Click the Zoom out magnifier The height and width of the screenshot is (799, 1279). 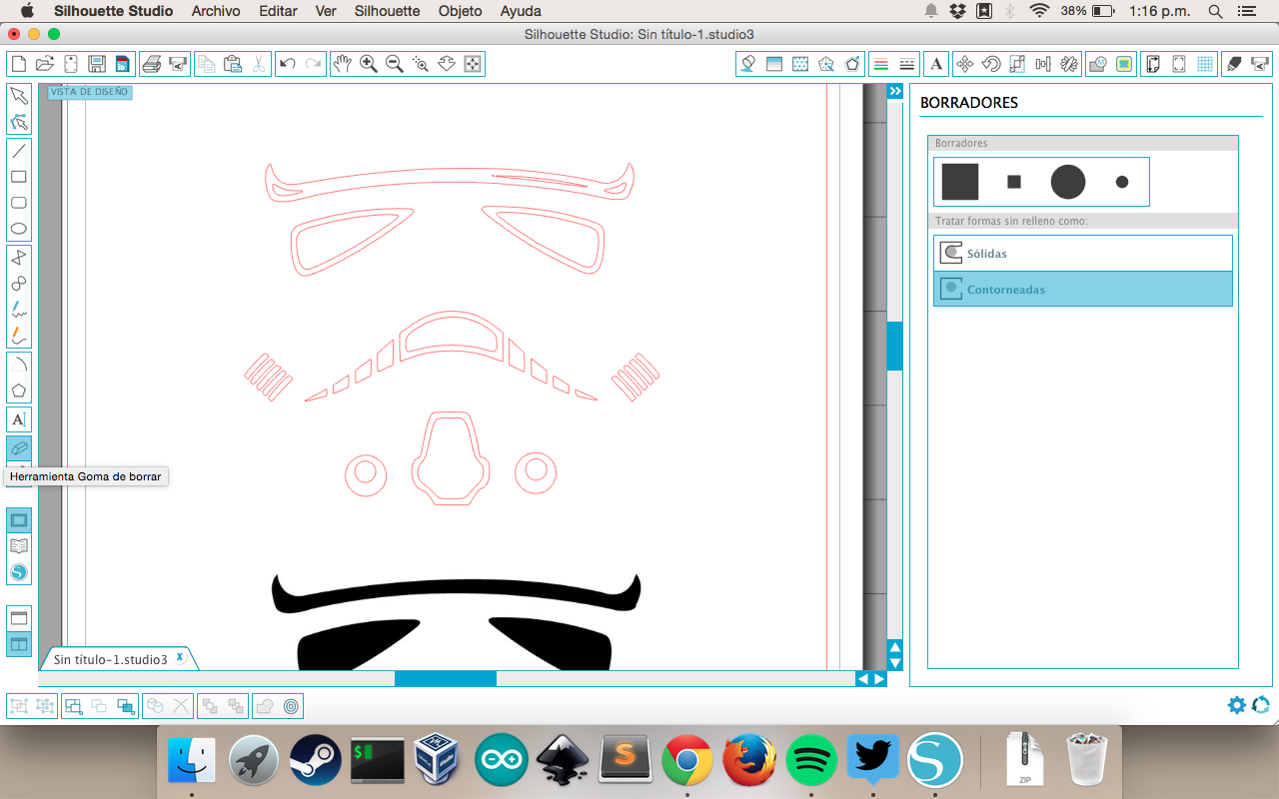[395, 64]
